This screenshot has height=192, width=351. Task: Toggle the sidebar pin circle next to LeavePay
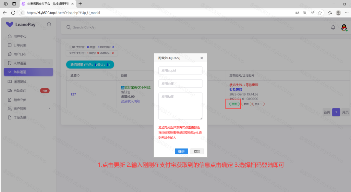pyautogui.click(x=49, y=24)
